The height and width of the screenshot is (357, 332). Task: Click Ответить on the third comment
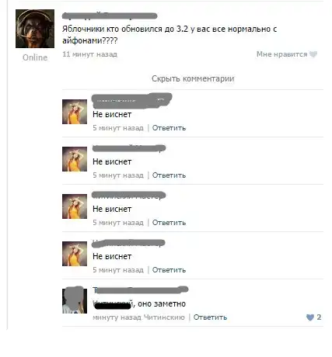(169, 223)
